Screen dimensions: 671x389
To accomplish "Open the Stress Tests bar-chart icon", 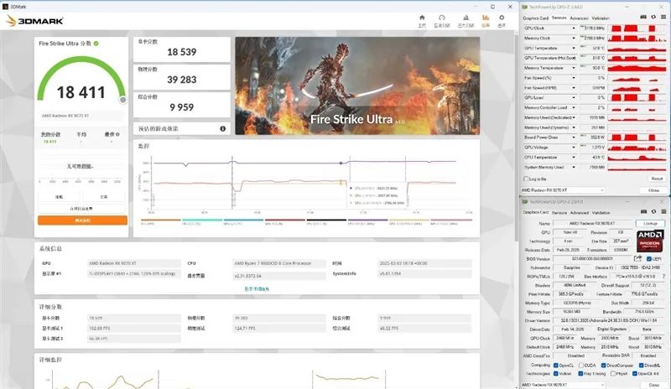I will tap(466, 18).
